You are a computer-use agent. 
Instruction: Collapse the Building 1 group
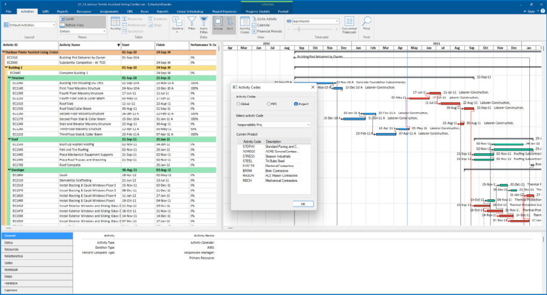click(x=6, y=67)
